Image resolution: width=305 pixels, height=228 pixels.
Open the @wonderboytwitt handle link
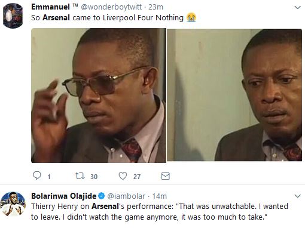click(x=111, y=7)
